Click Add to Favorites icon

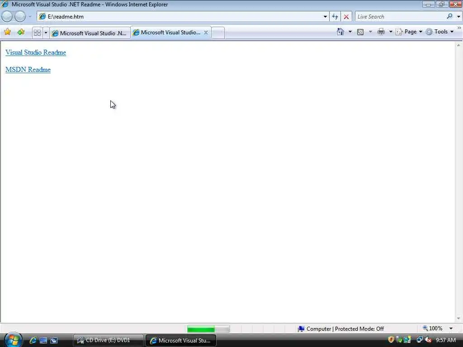tap(21, 32)
